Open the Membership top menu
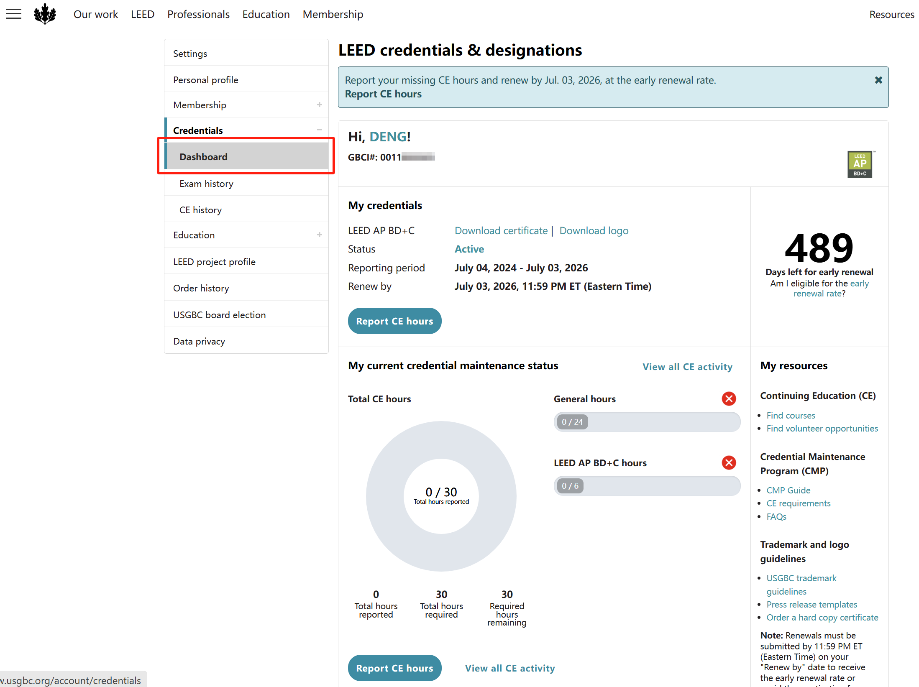This screenshot has height=687, width=919. pos(333,14)
